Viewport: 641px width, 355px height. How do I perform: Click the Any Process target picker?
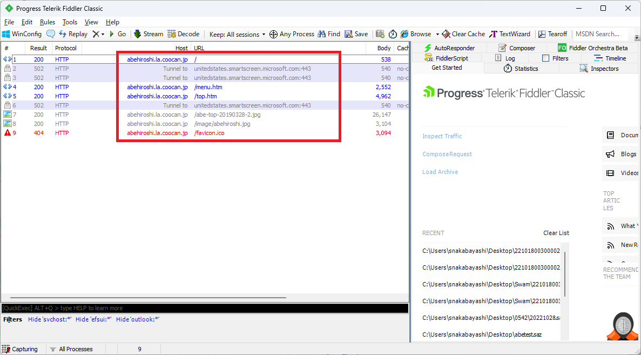(x=292, y=34)
